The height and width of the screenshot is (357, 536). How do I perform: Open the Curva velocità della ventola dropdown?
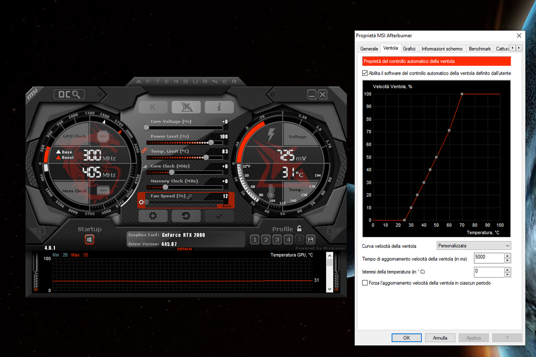point(473,245)
